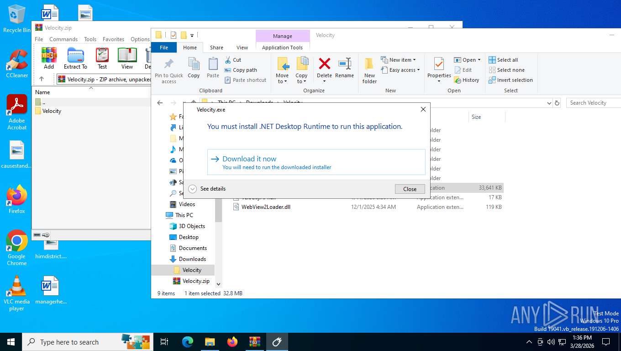Click the Name column header in WinRAR
The image size is (621, 351).
pos(91,92)
